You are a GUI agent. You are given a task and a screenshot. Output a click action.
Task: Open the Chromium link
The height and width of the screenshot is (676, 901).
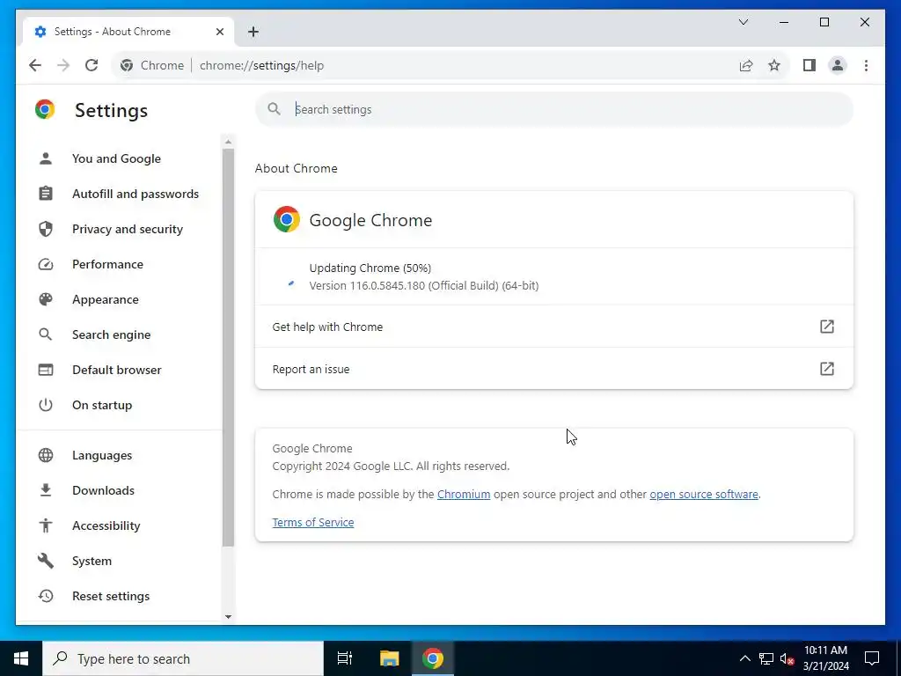tap(464, 495)
